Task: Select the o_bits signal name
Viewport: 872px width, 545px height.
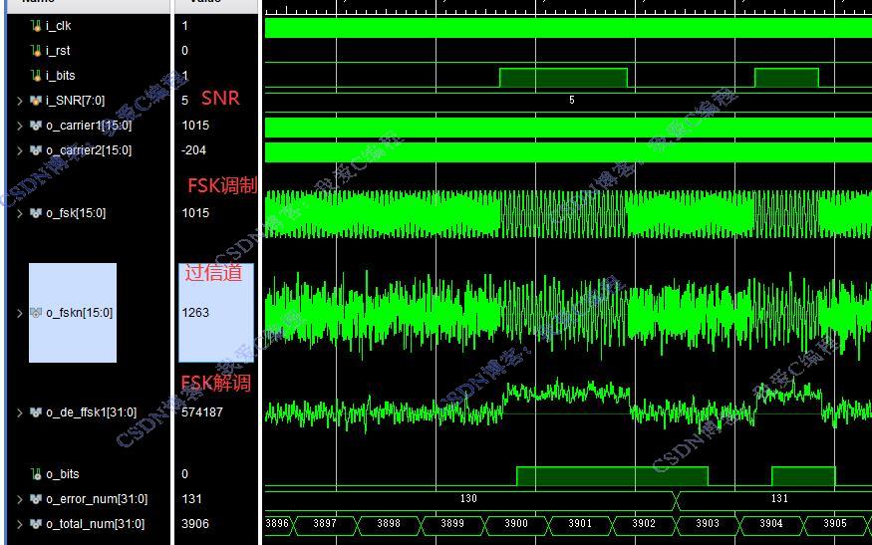Action: pos(63,474)
